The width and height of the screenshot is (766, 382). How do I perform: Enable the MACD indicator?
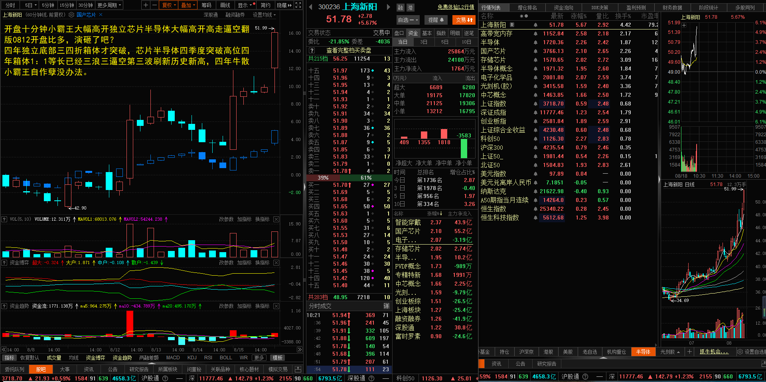[173, 358]
